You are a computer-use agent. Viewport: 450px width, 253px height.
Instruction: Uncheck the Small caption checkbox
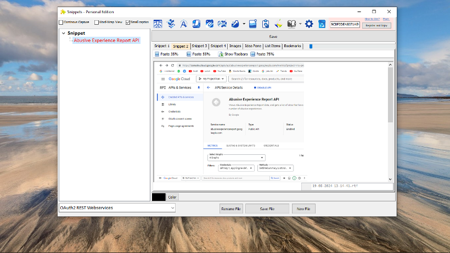[128, 22]
